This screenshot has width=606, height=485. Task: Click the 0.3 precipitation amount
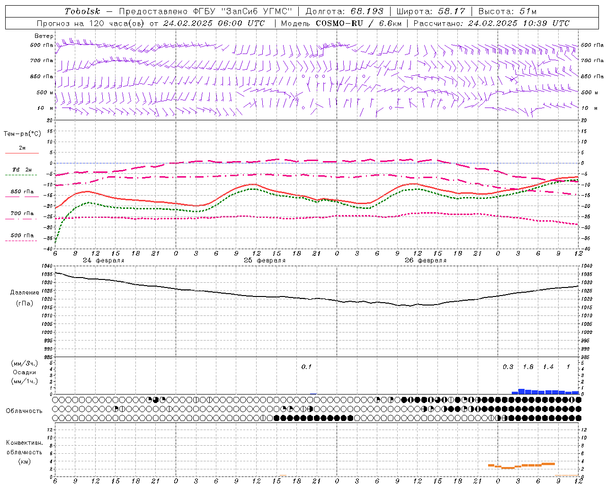coord(508,367)
